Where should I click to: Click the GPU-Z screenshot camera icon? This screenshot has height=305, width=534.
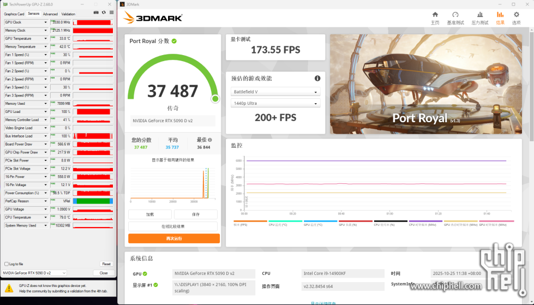[97, 12]
